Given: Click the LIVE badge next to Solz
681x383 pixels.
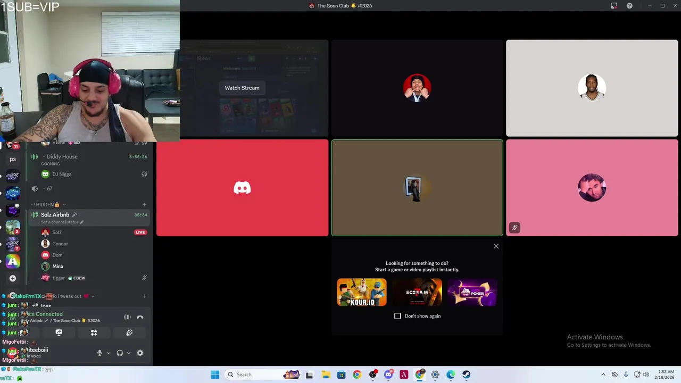Looking at the screenshot, I should (x=140, y=232).
